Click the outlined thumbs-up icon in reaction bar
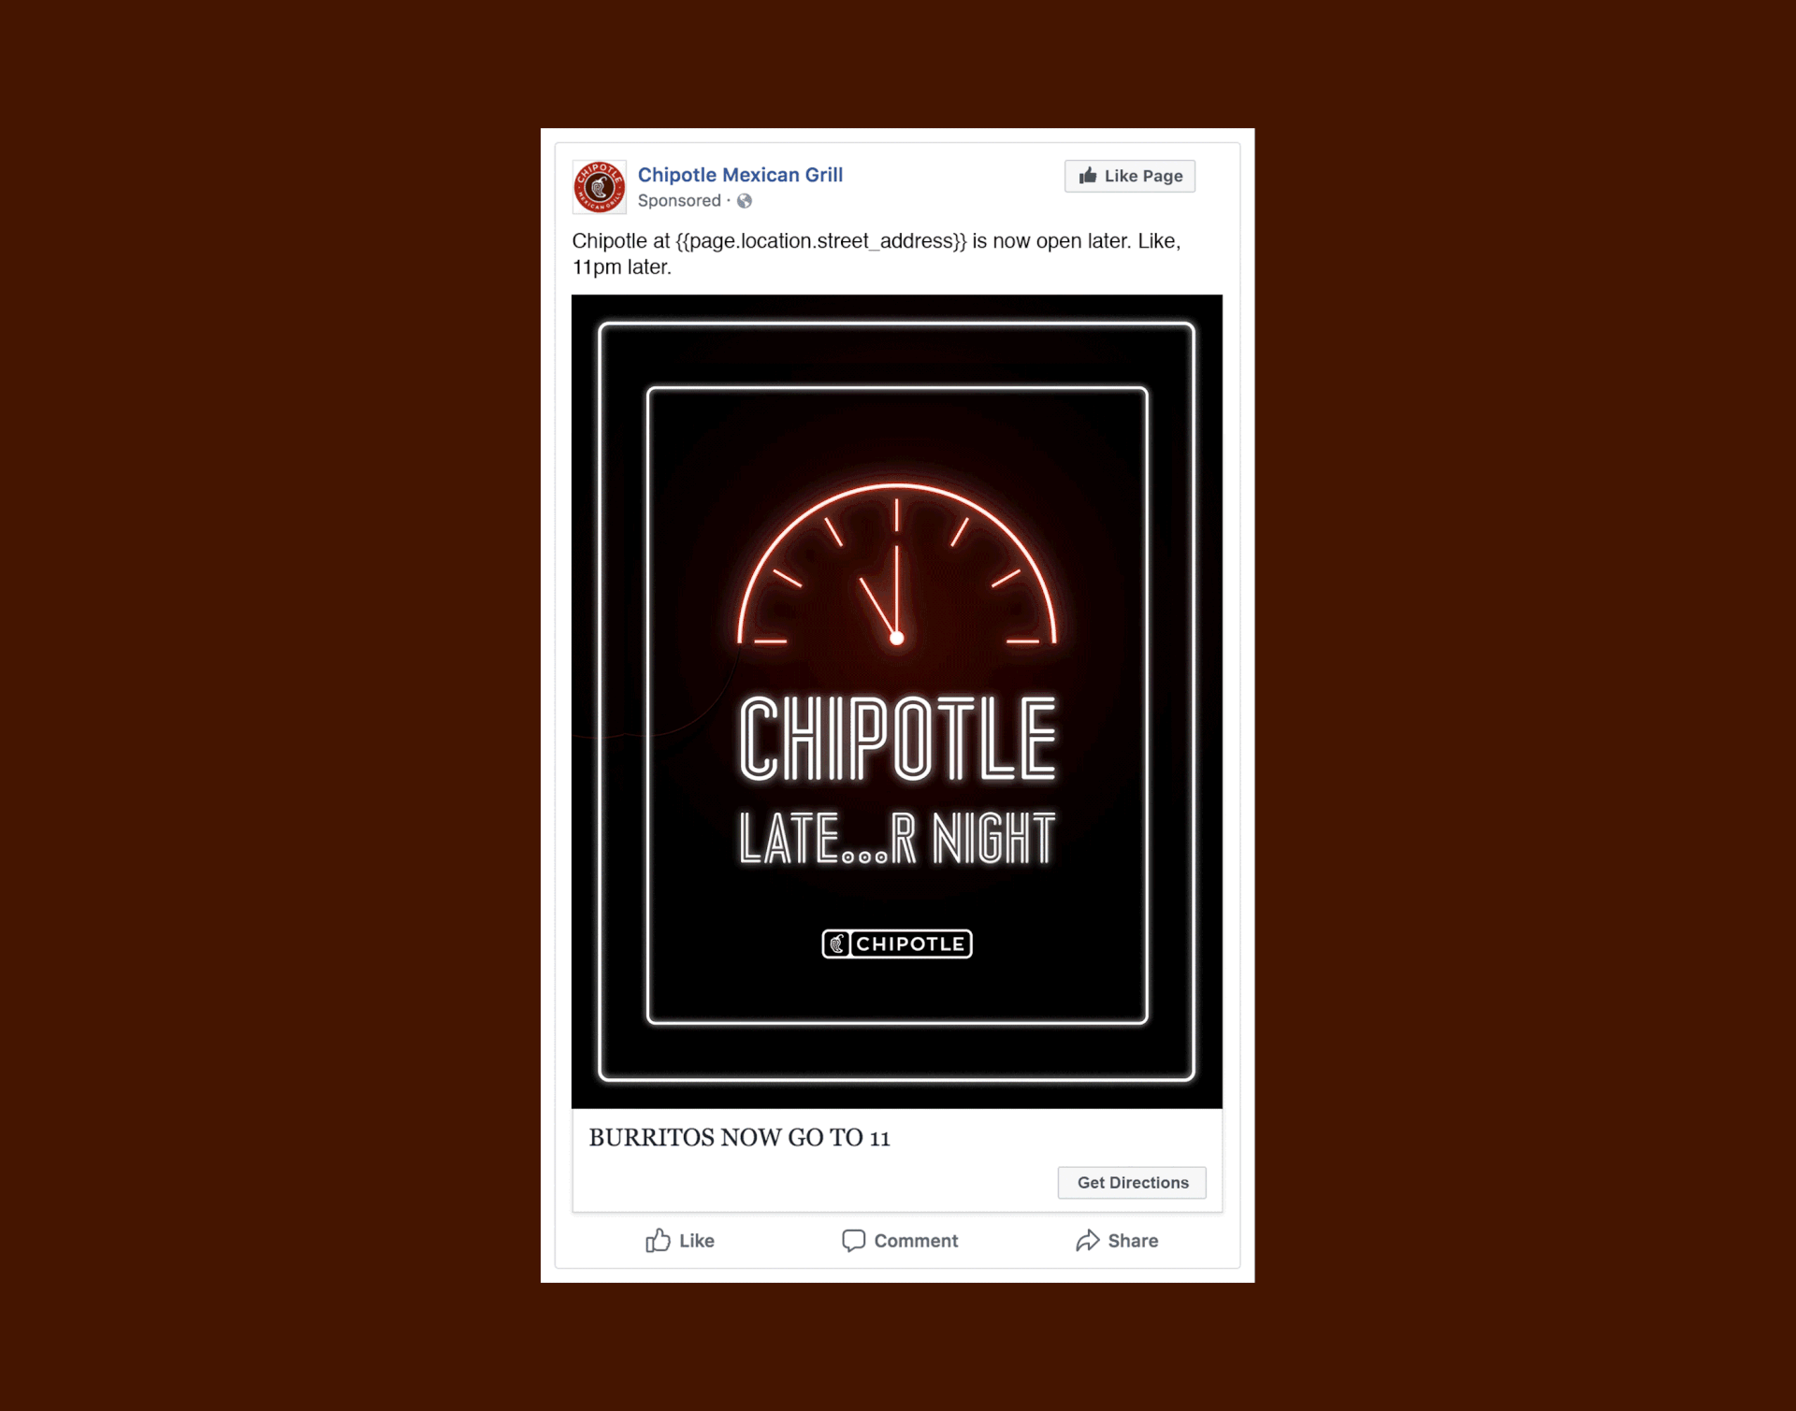The width and height of the screenshot is (1796, 1411). (x=658, y=1240)
